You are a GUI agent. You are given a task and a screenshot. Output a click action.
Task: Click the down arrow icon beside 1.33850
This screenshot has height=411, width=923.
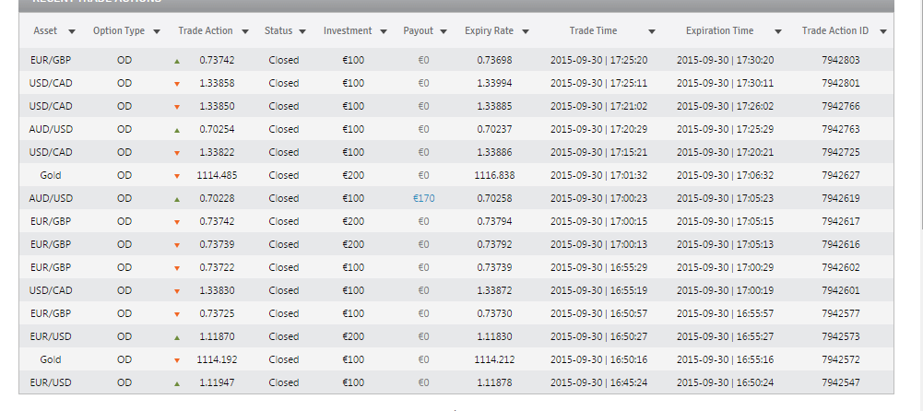(x=176, y=107)
